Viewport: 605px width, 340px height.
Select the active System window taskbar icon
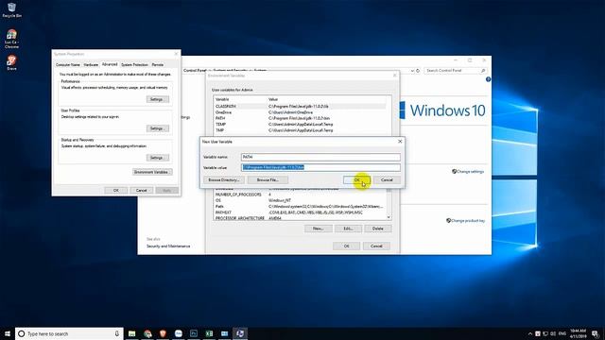pyautogui.click(x=240, y=333)
